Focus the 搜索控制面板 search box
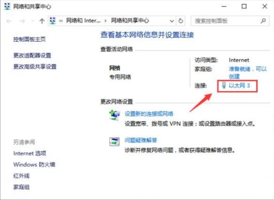 pyautogui.click(x=230, y=21)
